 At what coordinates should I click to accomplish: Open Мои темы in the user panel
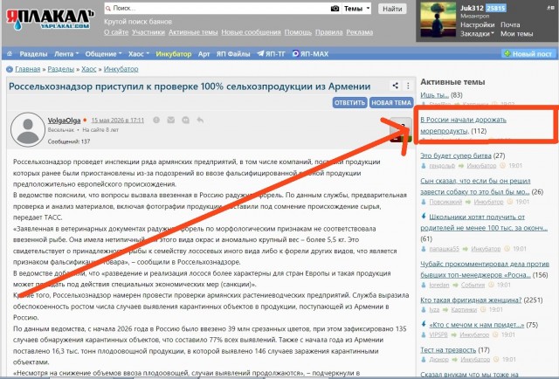pyautogui.click(x=516, y=34)
